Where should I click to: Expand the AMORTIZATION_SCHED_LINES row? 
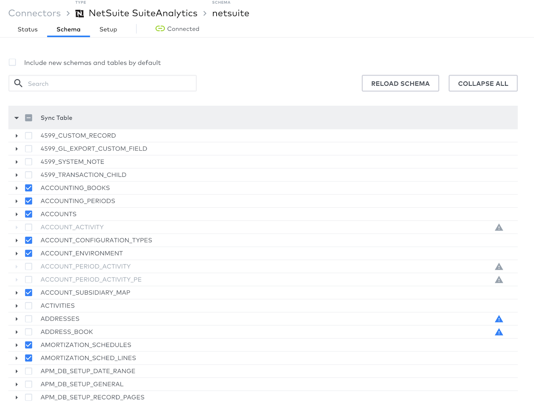[16, 358]
